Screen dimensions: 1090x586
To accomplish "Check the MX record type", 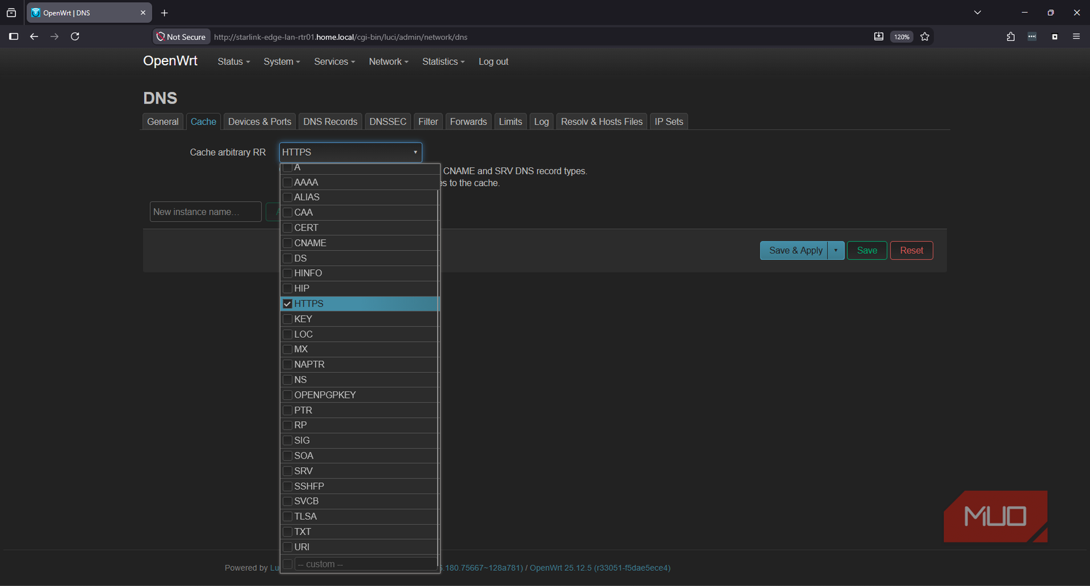I will tap(287, 349).
